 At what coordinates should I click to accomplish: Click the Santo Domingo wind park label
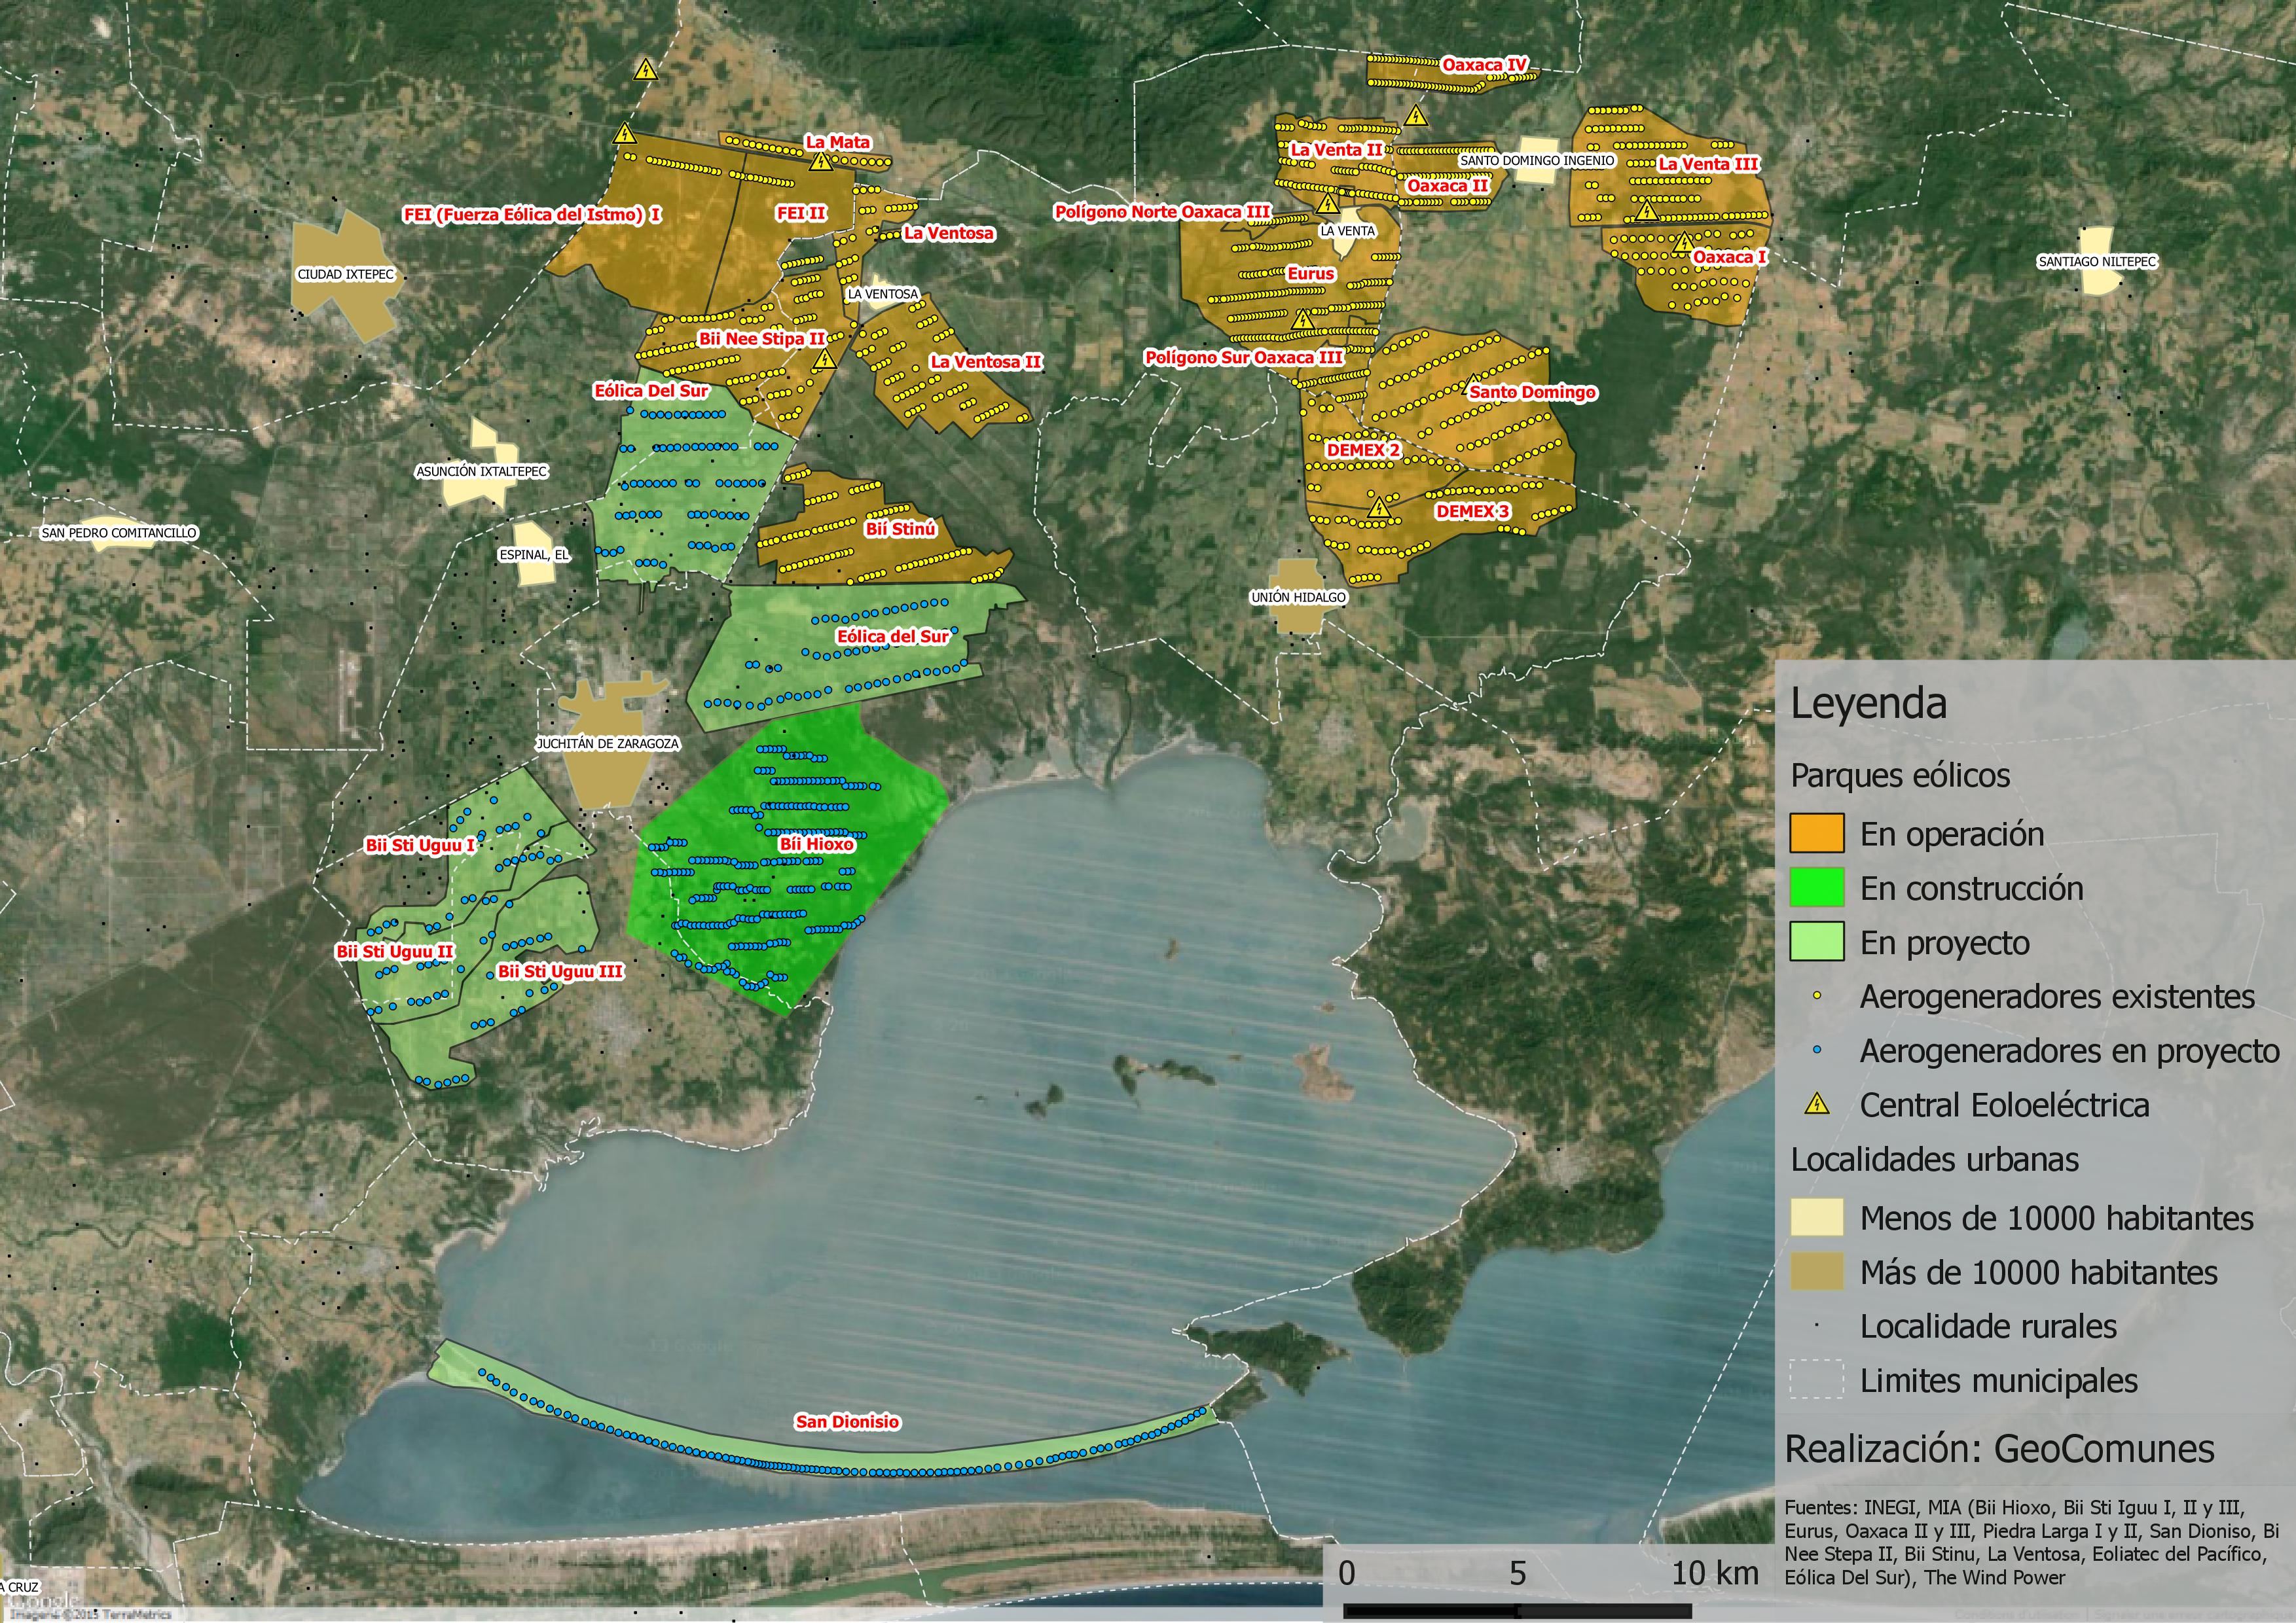1532,392
